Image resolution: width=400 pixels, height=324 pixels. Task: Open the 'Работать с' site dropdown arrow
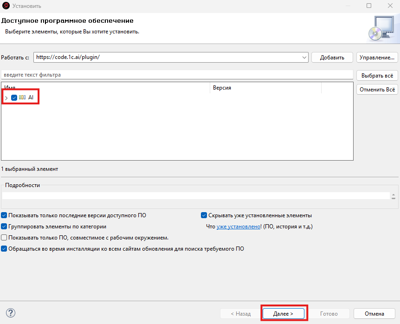coord(304,58)
